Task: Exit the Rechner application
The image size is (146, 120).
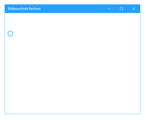Action: [x=134, y=9]
